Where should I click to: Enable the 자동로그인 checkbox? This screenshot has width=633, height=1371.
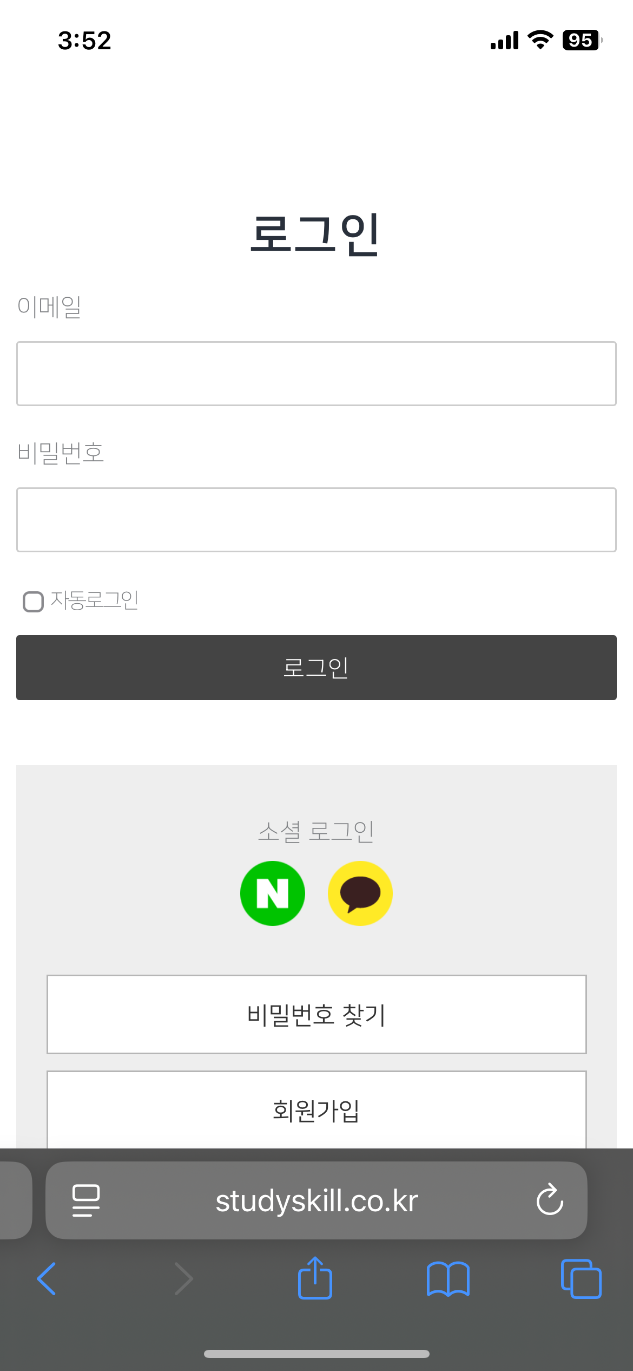tap(33, 602)
